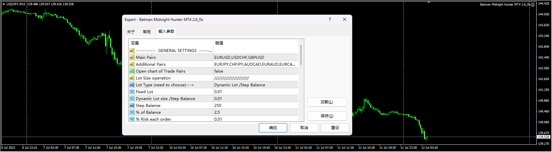
Task: Click the icon next to Additional Pairs
Action: [x=132, y=64]
